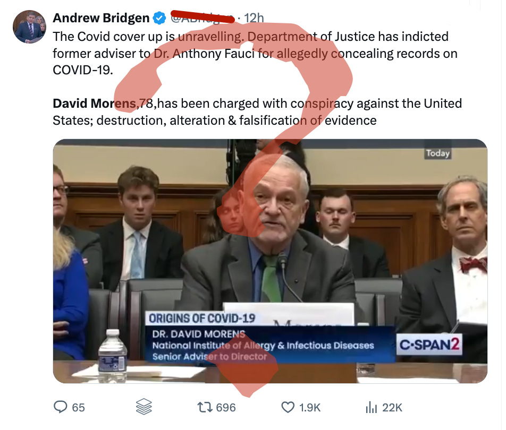Click the stacked layers icon
The height and width of the screenshot is (430, 506).
pyautogui.click(x=144, y=407)
